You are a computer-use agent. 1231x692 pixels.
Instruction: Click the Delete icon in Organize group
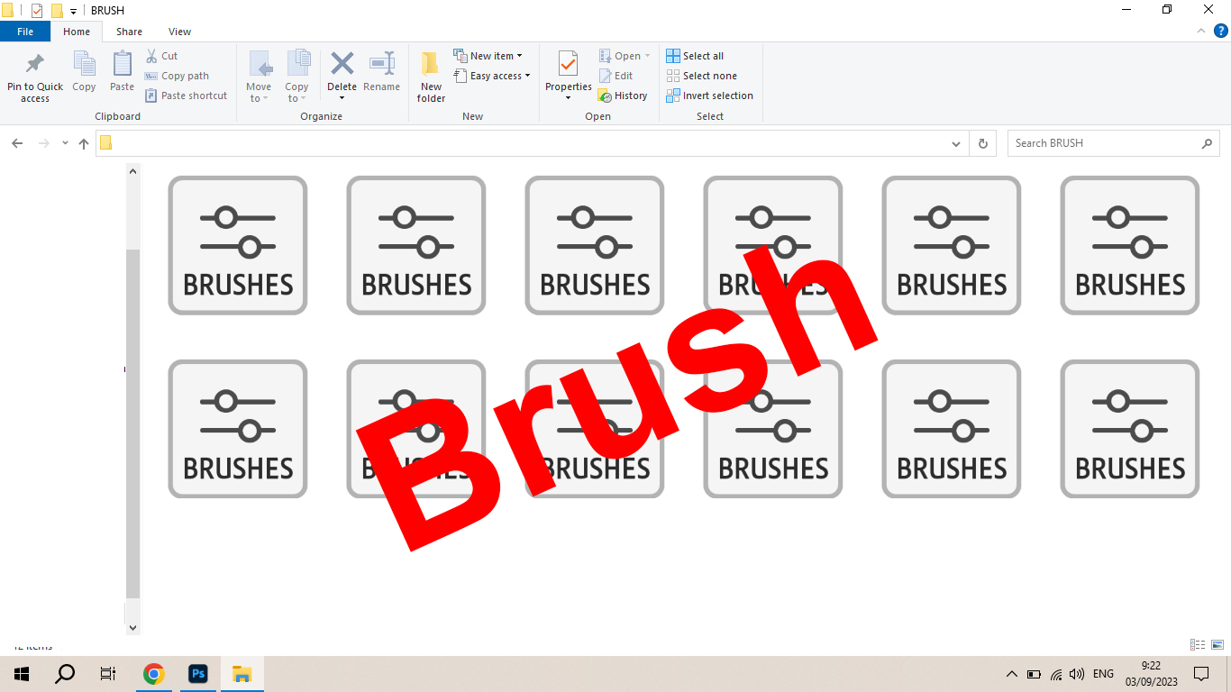tap(342, 65)
